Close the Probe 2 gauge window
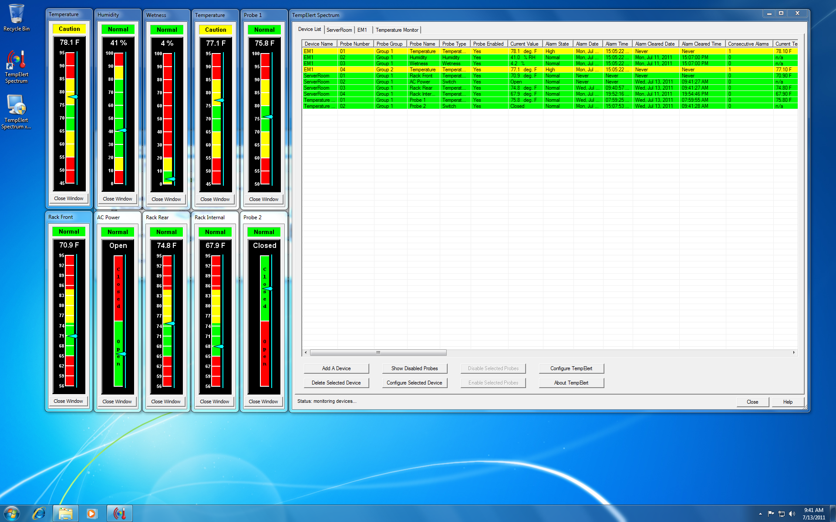The width and height of the screenshot is (836, 522). (x=263, y=402)
